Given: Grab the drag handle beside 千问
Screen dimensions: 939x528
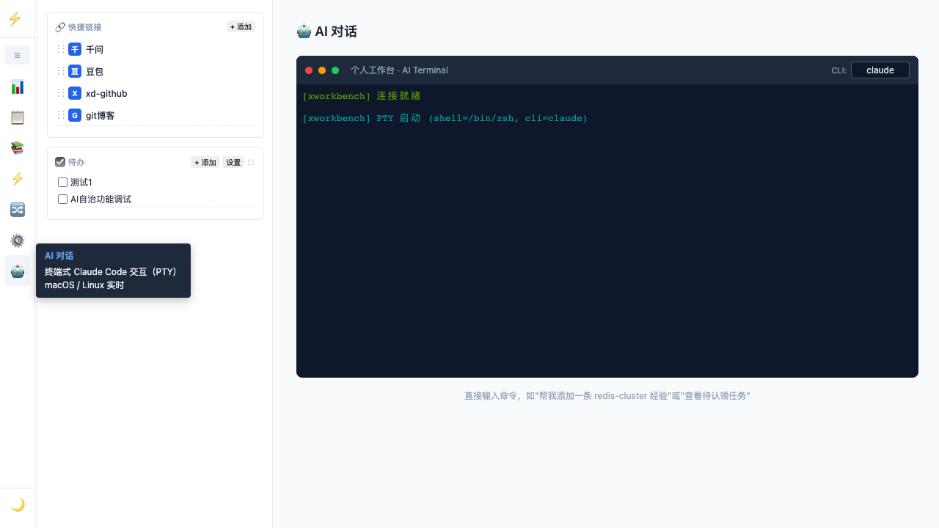Looking at the screenshot, I should 61,49.
